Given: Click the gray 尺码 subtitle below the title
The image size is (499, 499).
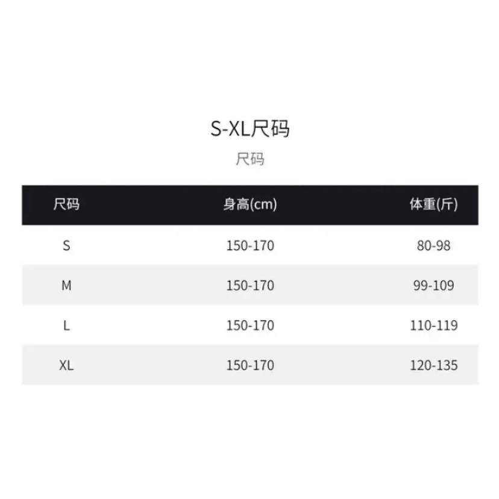Looking at the screenshot, I should 249,160.
